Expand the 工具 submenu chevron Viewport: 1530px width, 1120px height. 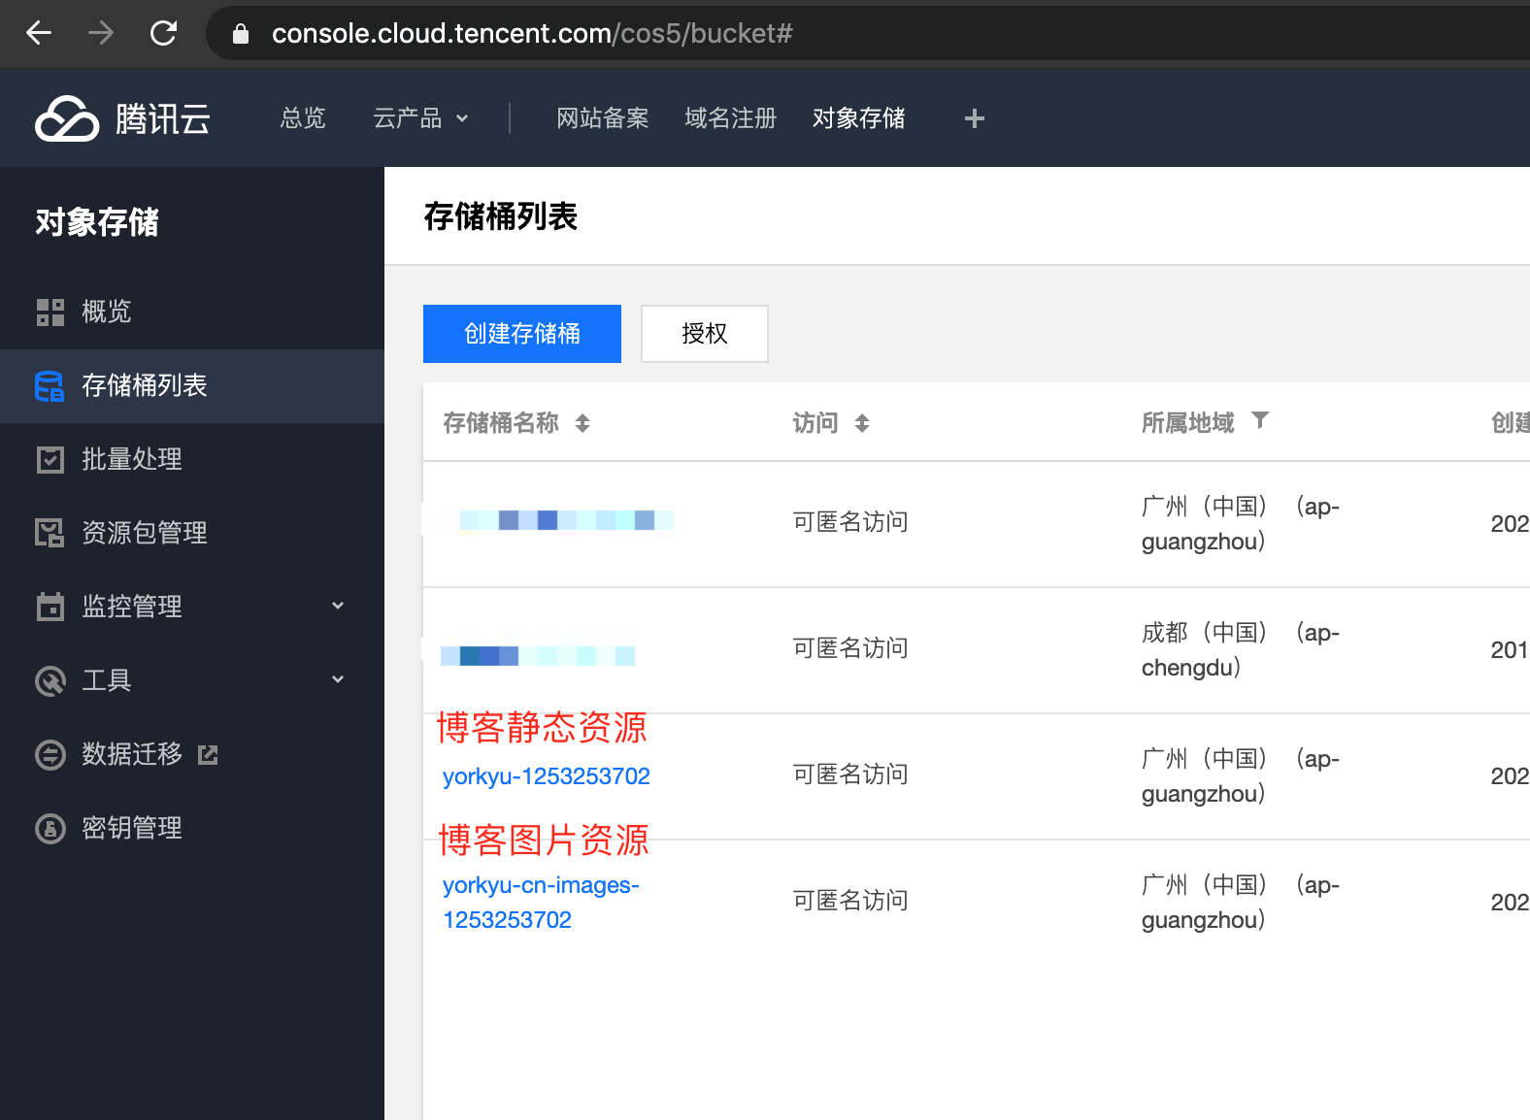338,679
